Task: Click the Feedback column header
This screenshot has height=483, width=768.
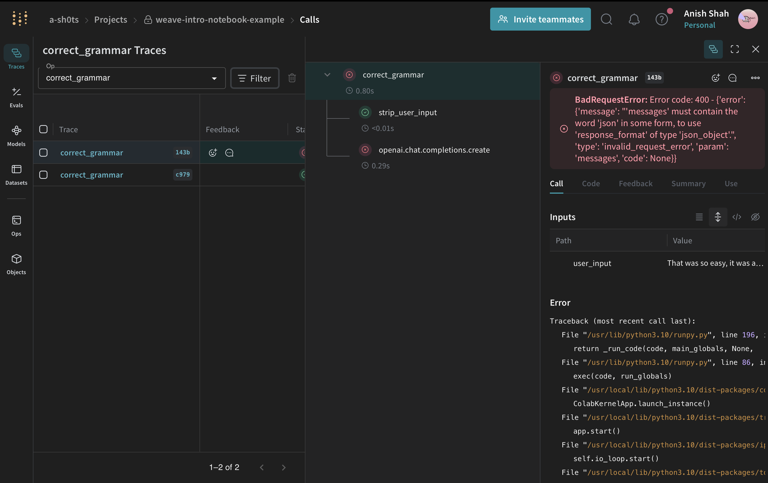Action: click(x=222, y=130)
